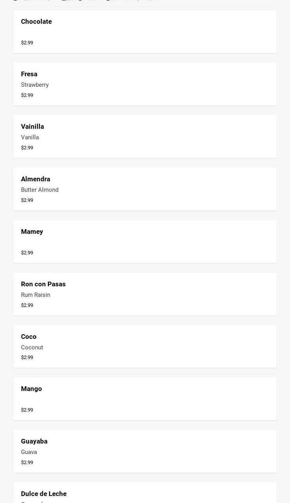
Task: Open the Mamey flavor card
Action: (32, 232)
